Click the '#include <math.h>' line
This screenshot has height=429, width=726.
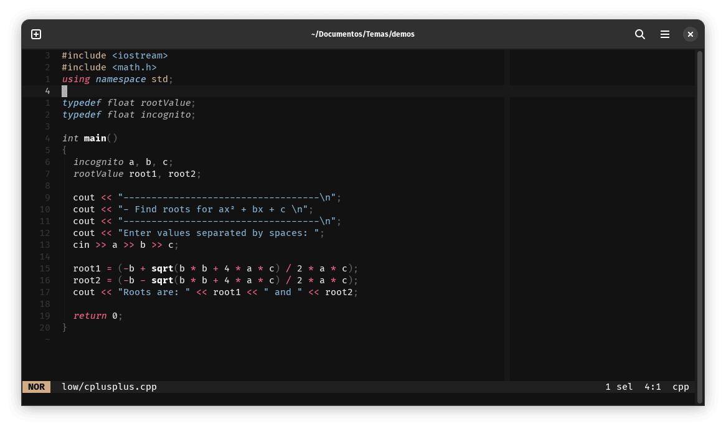tap(109, 68)
